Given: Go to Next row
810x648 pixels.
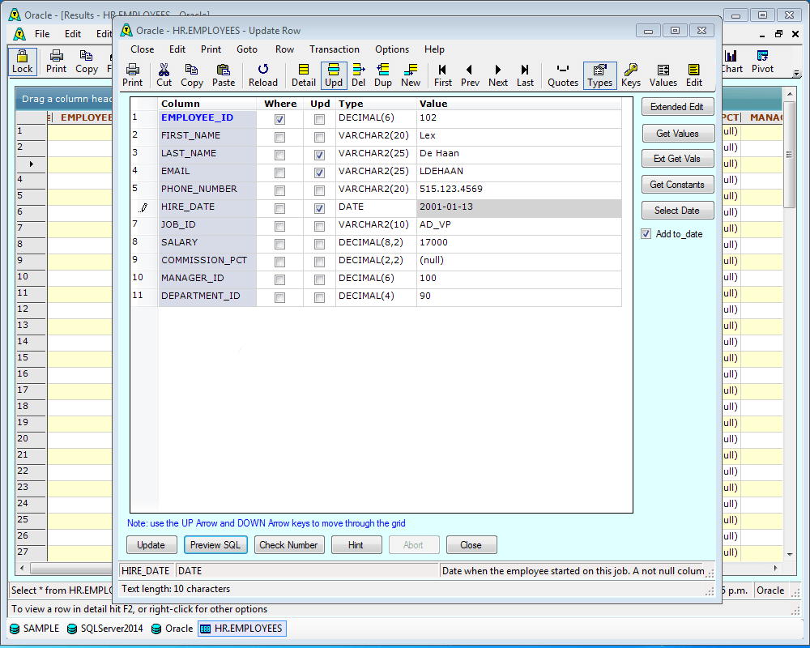Looking at the screenshot, I should 498,75.
